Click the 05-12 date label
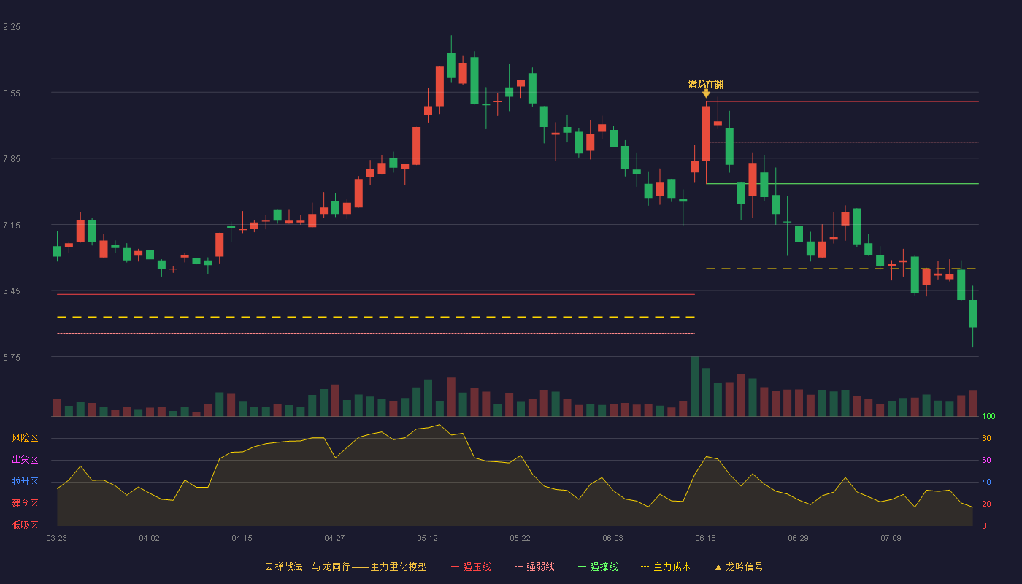Viewport: 1022px width, 584px height. pos(428,538)
